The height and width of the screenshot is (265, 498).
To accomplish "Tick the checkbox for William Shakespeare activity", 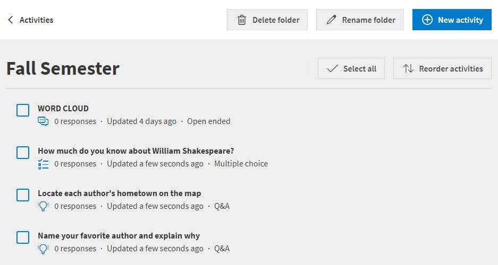I will 23,153.
